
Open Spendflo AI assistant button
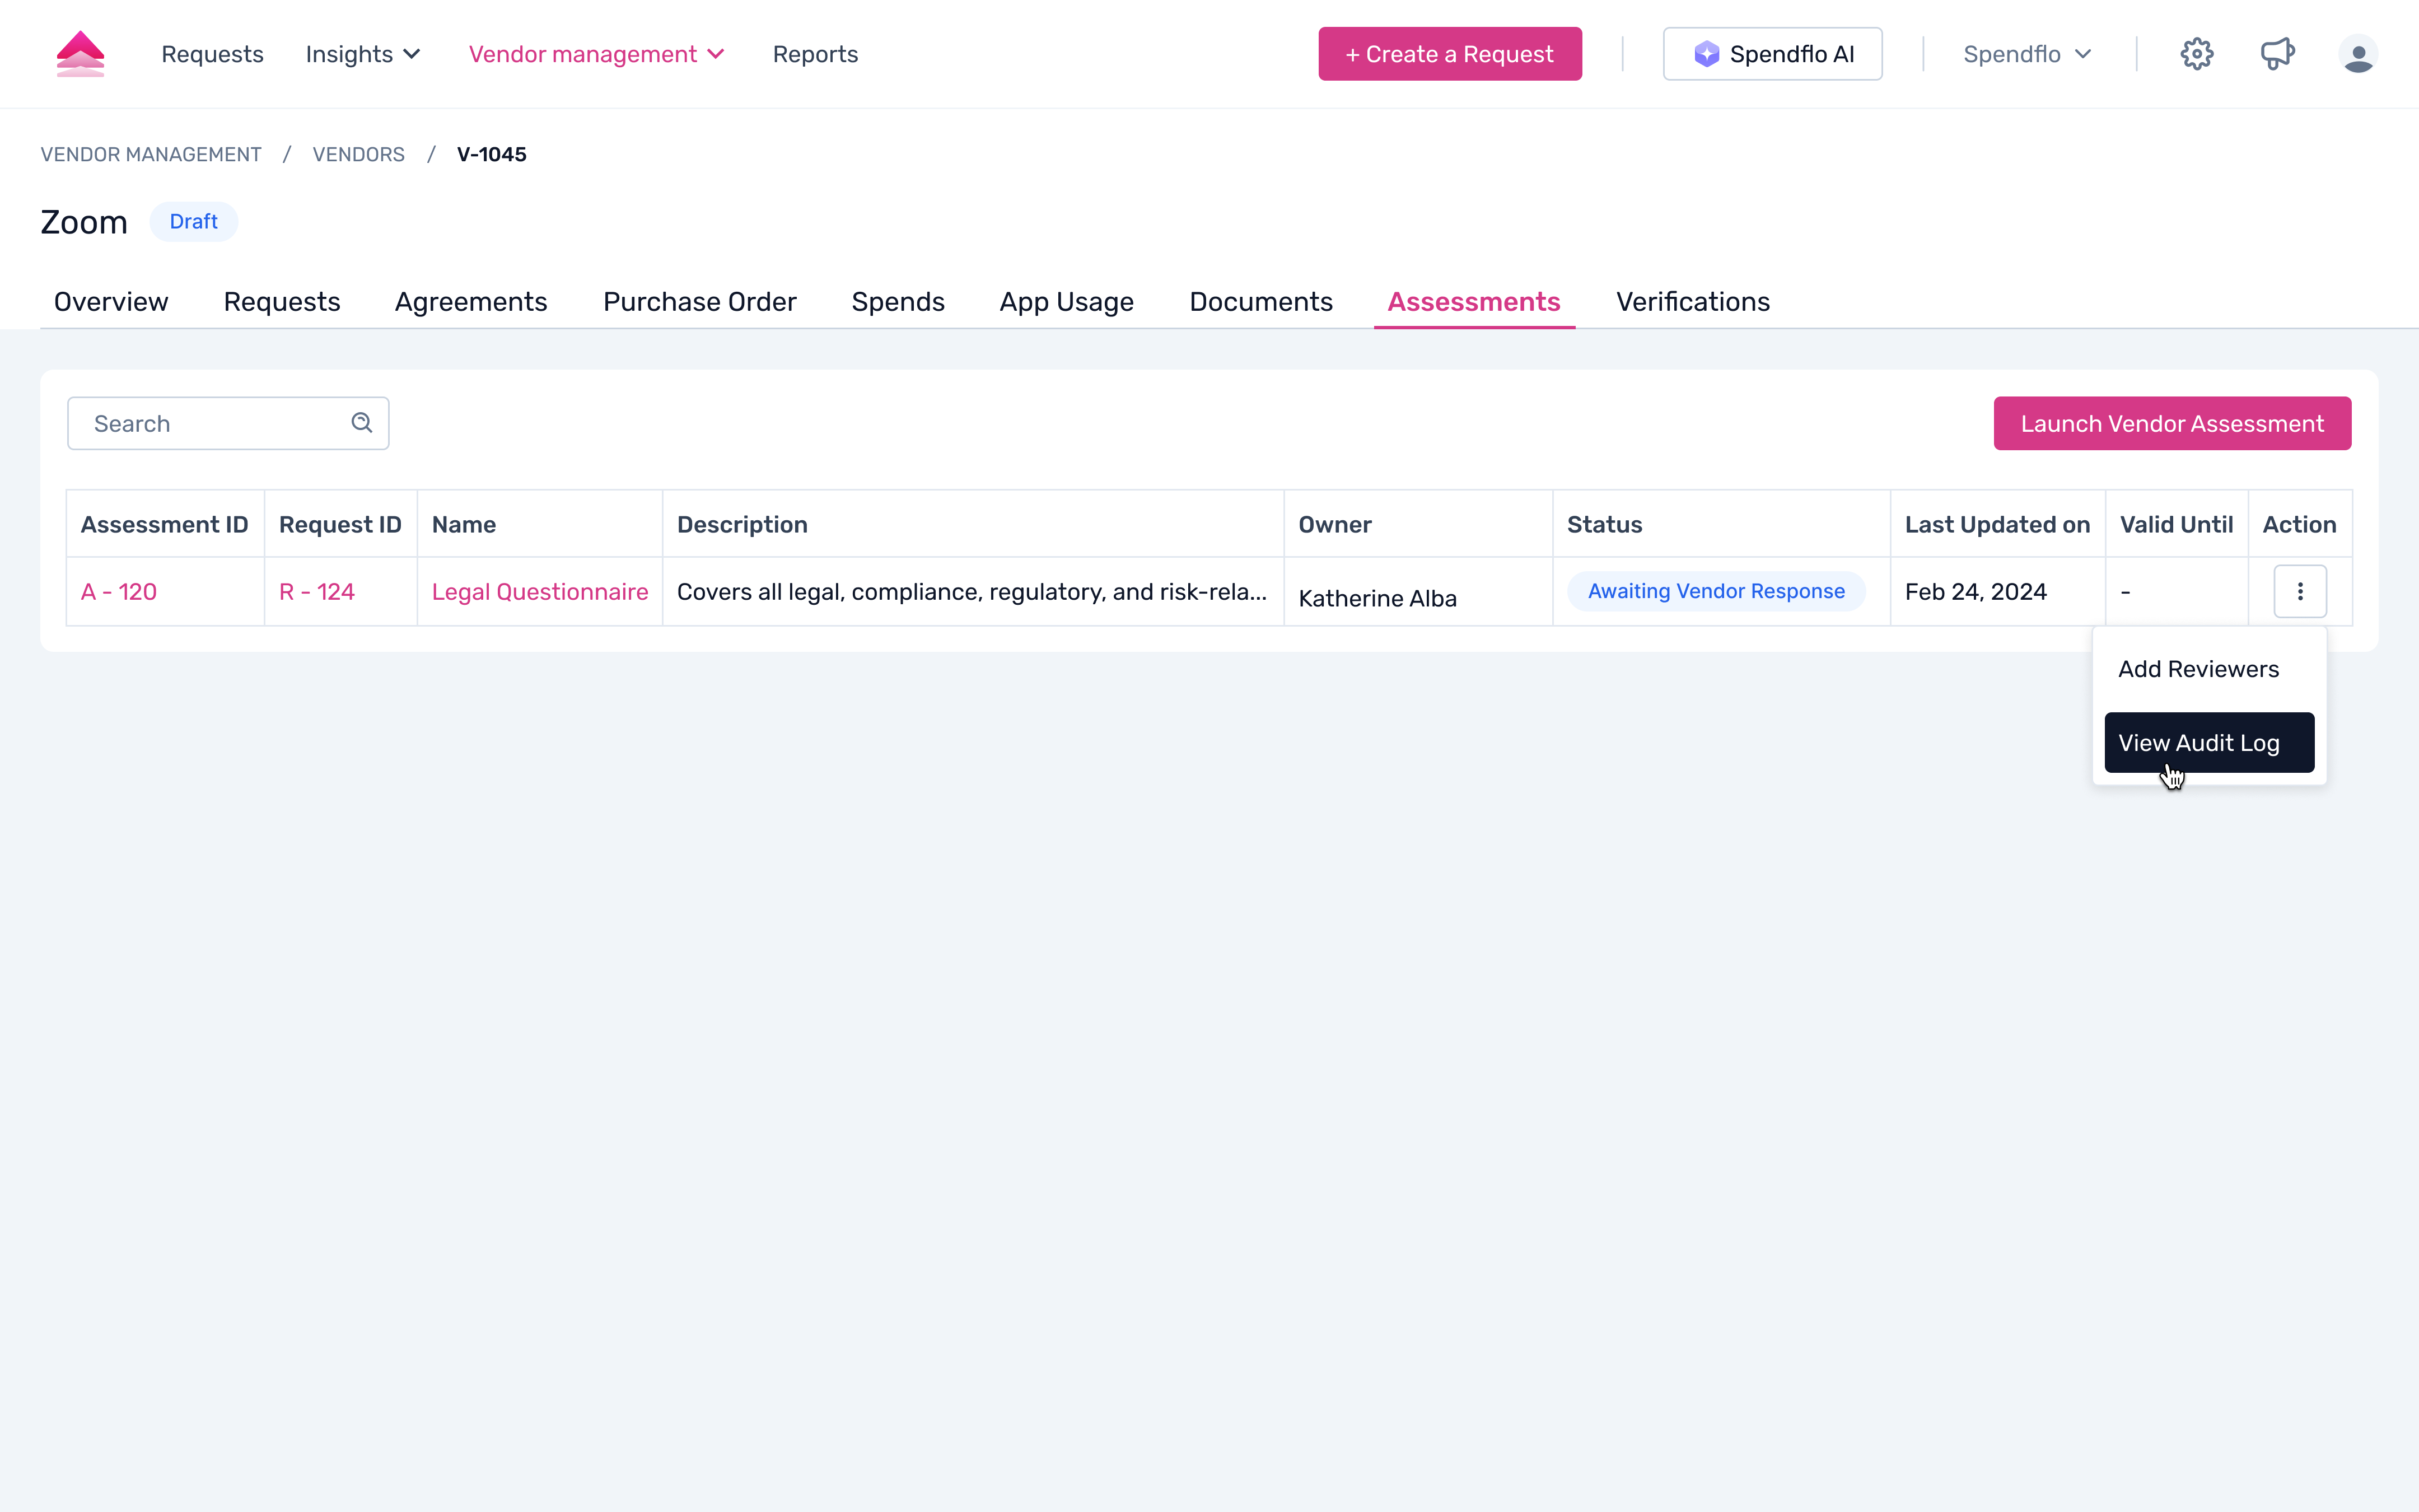1772,54
